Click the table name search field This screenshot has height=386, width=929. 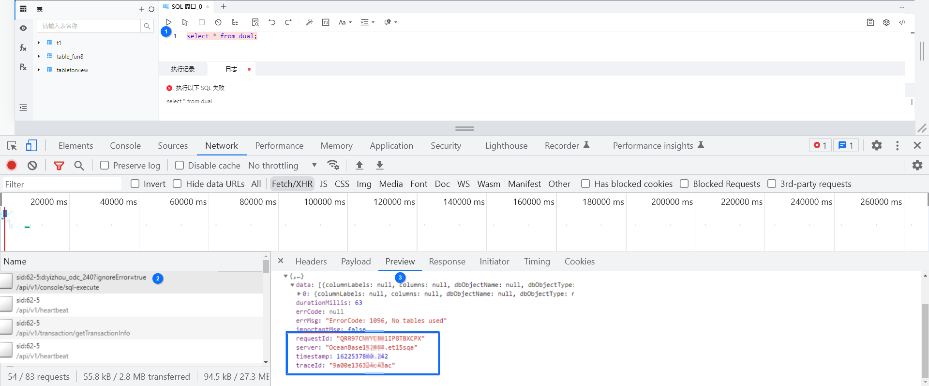89,26
